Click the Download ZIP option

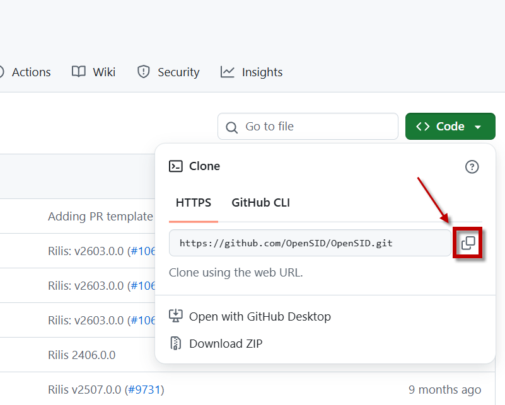pyautogui.click(x=226, y=343)
